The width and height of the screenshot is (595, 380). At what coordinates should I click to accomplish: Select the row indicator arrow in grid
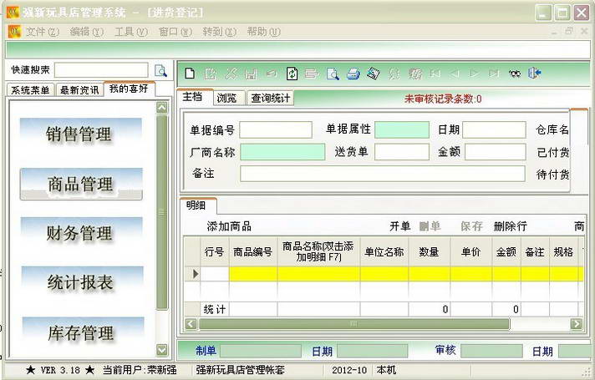(195, 274)
